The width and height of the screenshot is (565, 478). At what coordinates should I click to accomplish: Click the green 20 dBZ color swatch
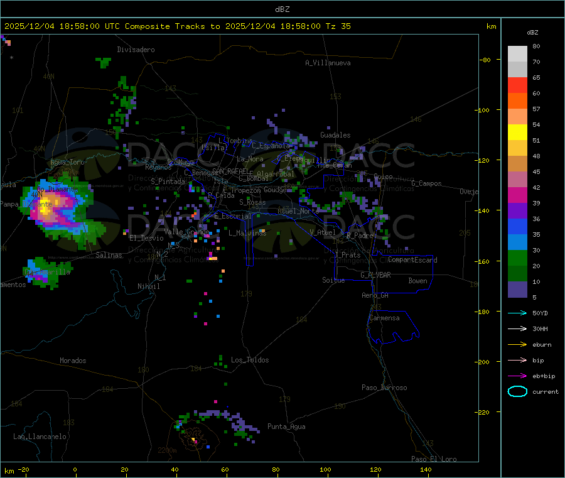tap(517, 258)
